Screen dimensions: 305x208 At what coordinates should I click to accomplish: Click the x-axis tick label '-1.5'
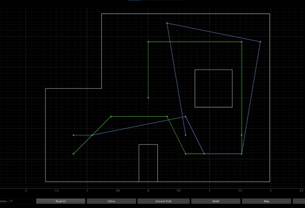(x=56, y=190)
